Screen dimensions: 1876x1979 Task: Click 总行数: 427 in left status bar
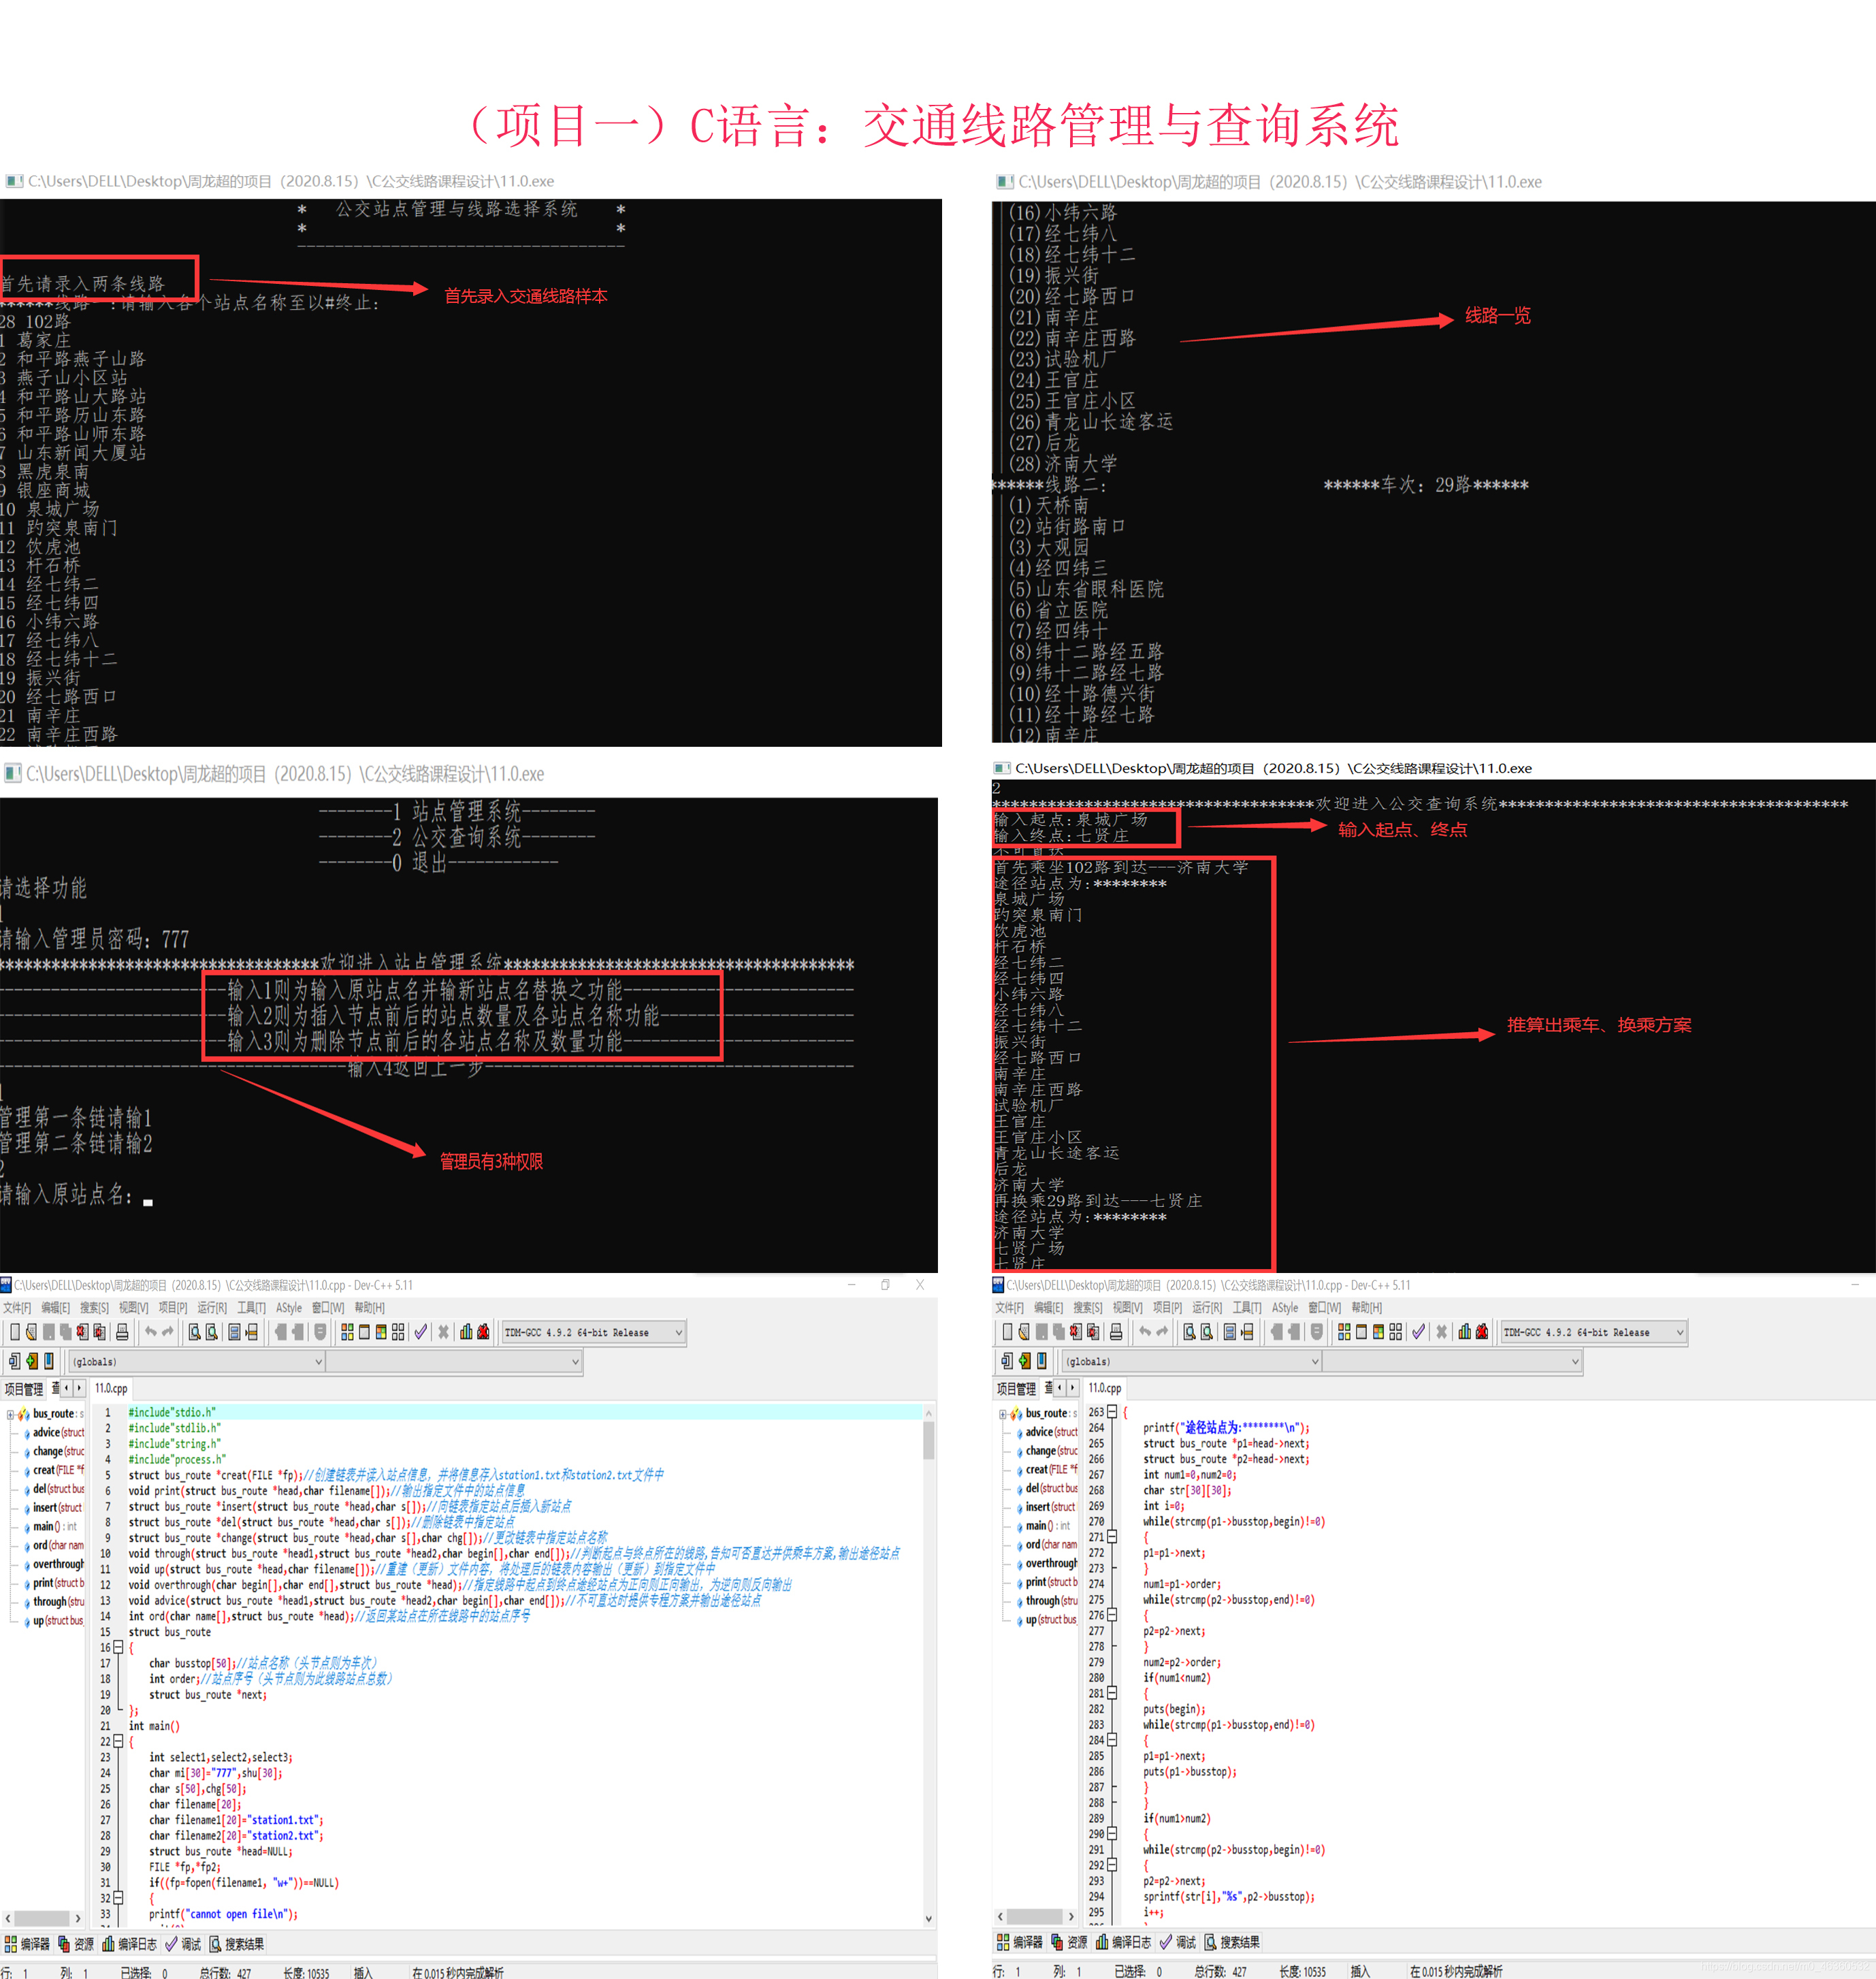226,1973
